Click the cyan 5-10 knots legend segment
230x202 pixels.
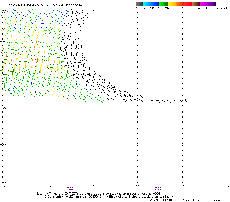[147, 4]
